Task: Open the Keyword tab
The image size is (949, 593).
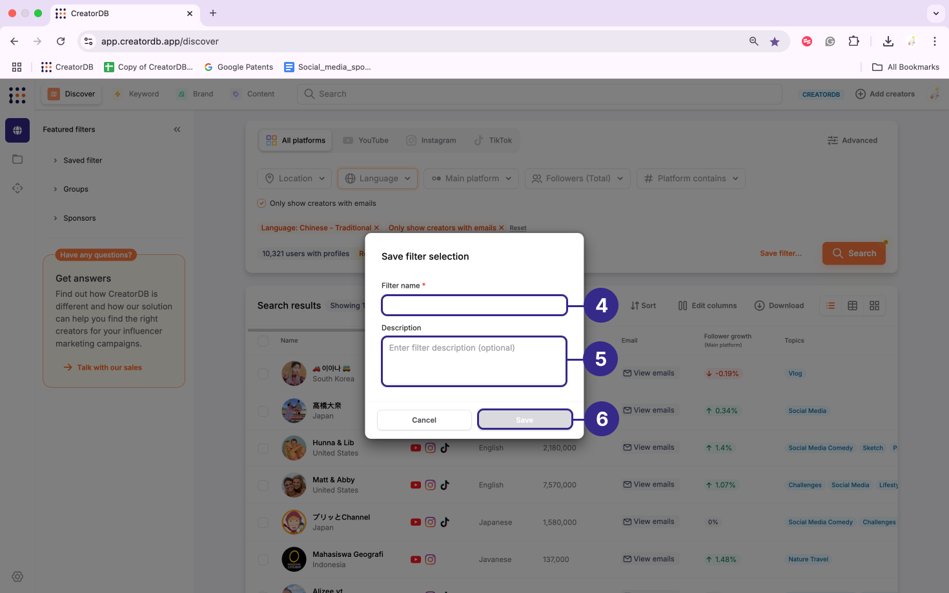Action: click(137, 94)
